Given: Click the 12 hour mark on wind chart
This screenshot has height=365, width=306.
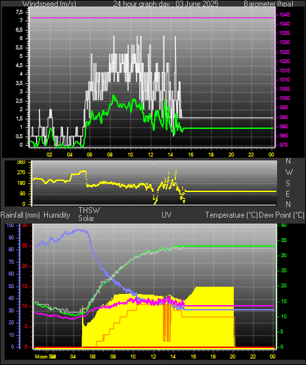Looking at the screenshot, I should 150,155.
